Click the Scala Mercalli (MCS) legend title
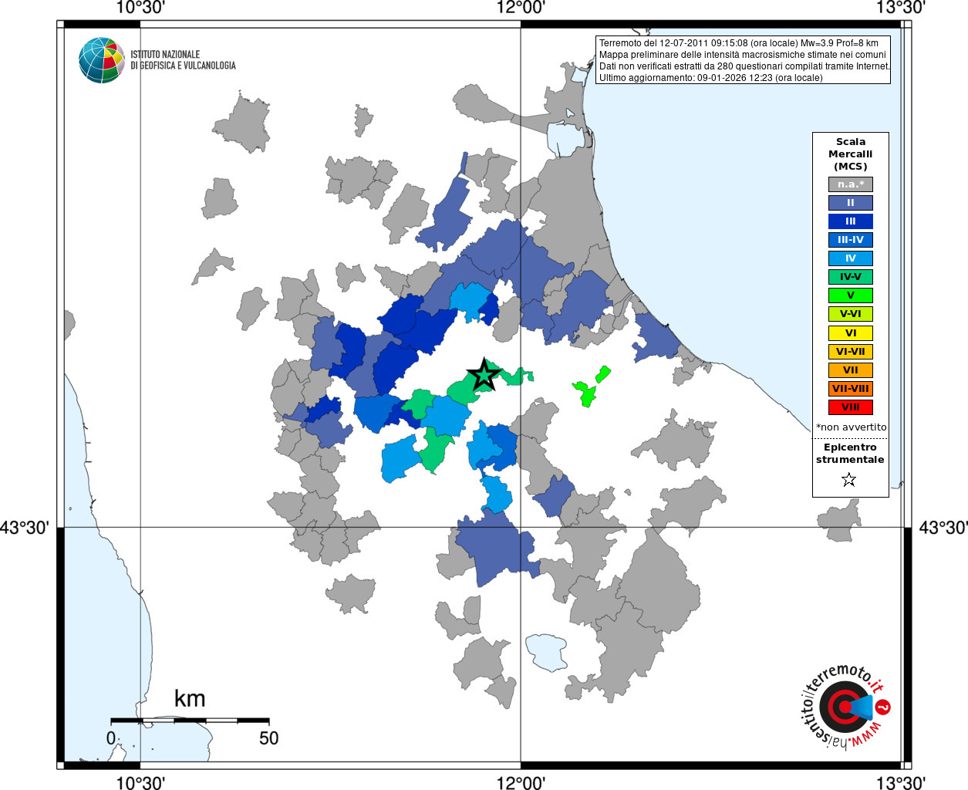968x790 pixels. point(851,154)
